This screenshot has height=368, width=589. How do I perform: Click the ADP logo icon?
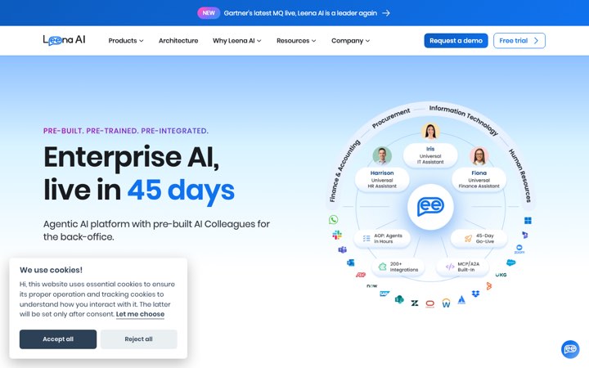click(x=361, y=275)
